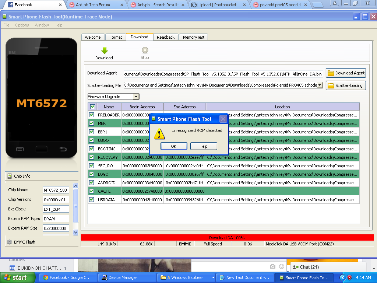Click the EMMC Flash gear icon
The width and height of the screenshot is (377, 283).
tap(9, 242)
